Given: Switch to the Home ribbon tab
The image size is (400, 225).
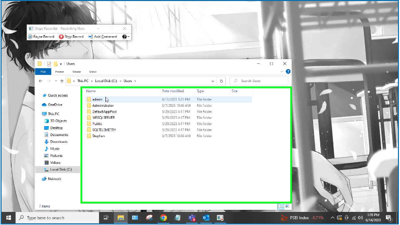Looking at the screenshot, I should click(x=60, y=72).
